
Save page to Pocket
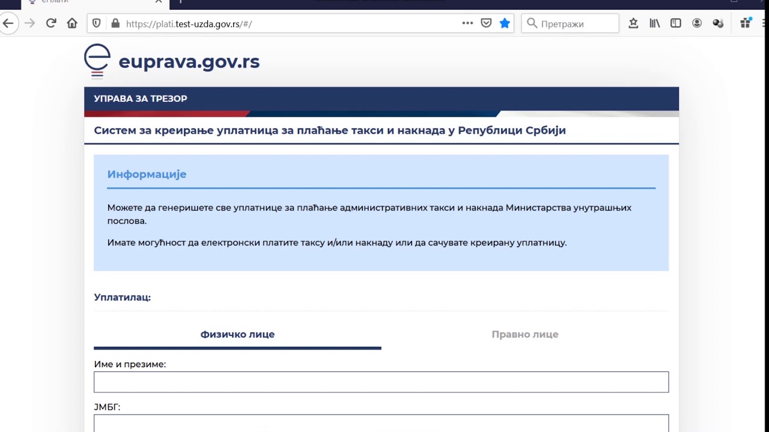pos(486,23)
